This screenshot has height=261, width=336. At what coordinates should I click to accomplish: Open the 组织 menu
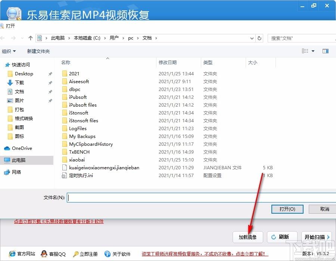(x=9, y=51)
